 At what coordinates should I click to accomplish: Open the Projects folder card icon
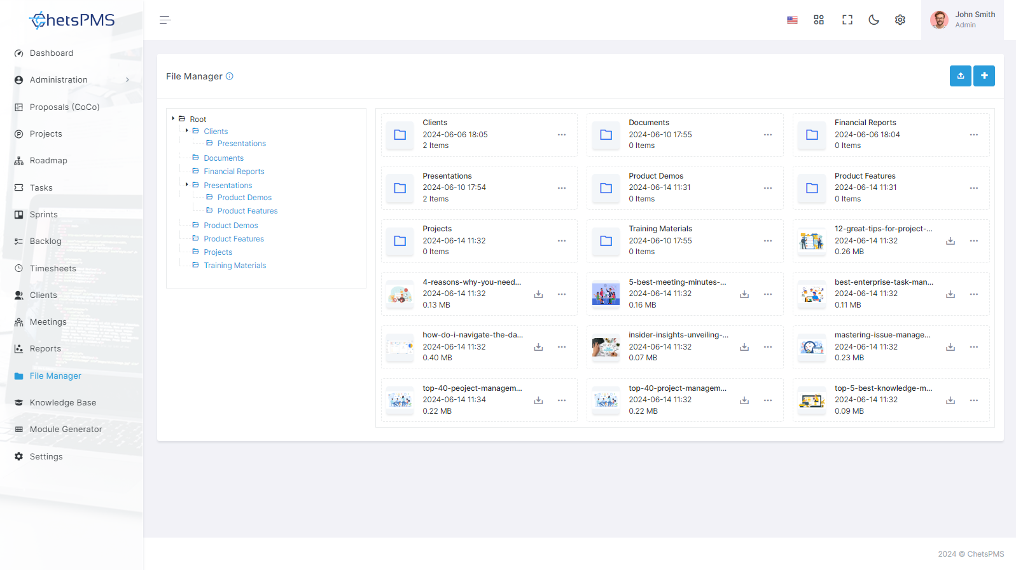click(x=400, y=241)
